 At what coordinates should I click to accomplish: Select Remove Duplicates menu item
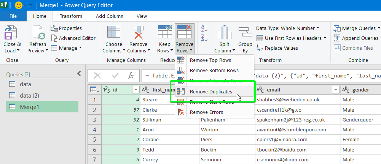(214, 91)
